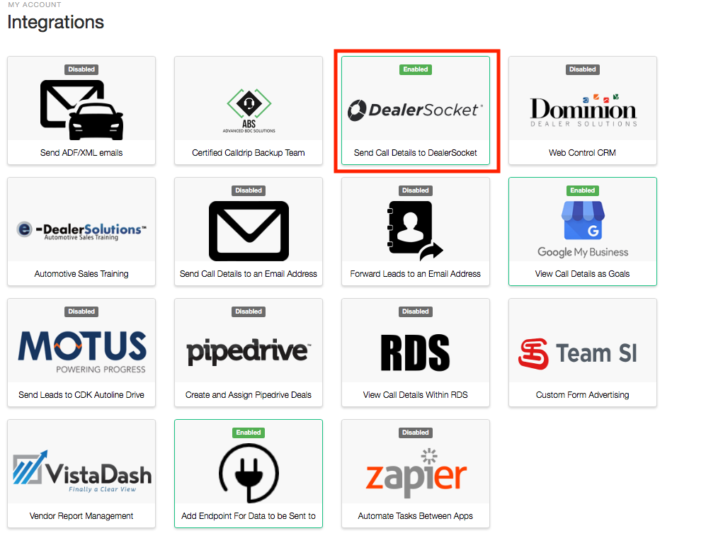Click the Disabled badge on RDS card
Viewport: 706px width, 543px height.
pos(415,311)
